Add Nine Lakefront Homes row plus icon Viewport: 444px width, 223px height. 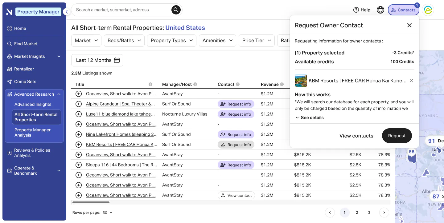pyautogui.click(x=79, y=134)
